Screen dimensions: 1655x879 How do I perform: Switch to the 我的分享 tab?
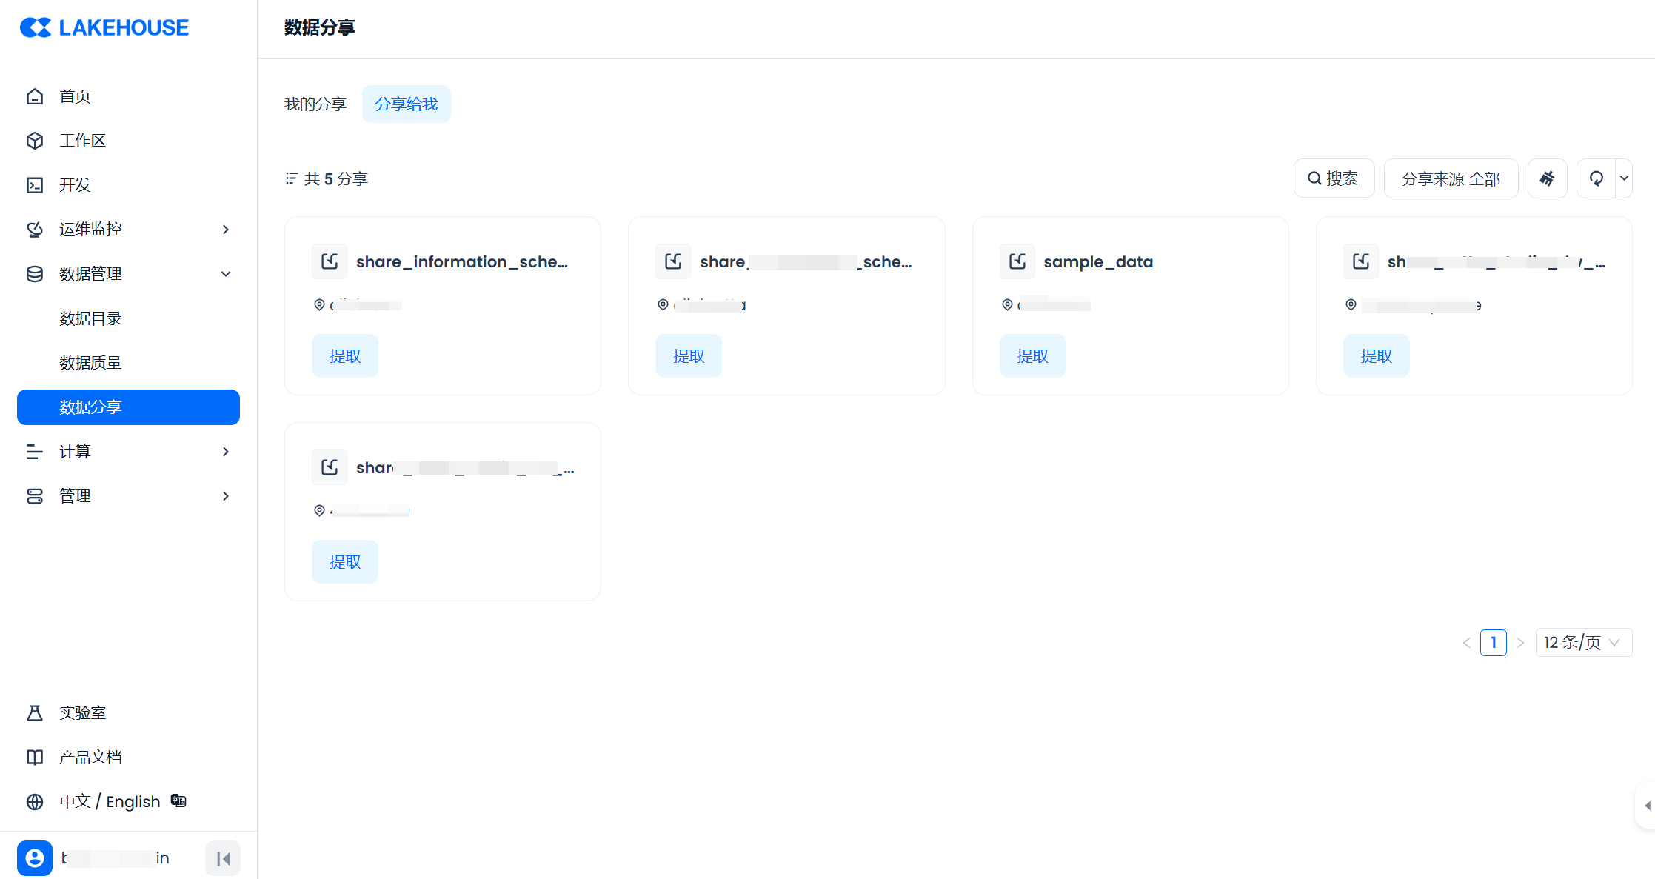(x=315, y=104)
